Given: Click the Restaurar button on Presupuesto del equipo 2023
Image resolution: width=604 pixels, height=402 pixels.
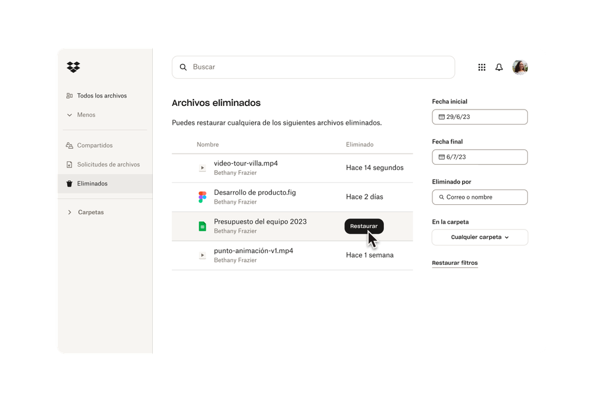Looking at the screenshot, I should click(364, 226).
